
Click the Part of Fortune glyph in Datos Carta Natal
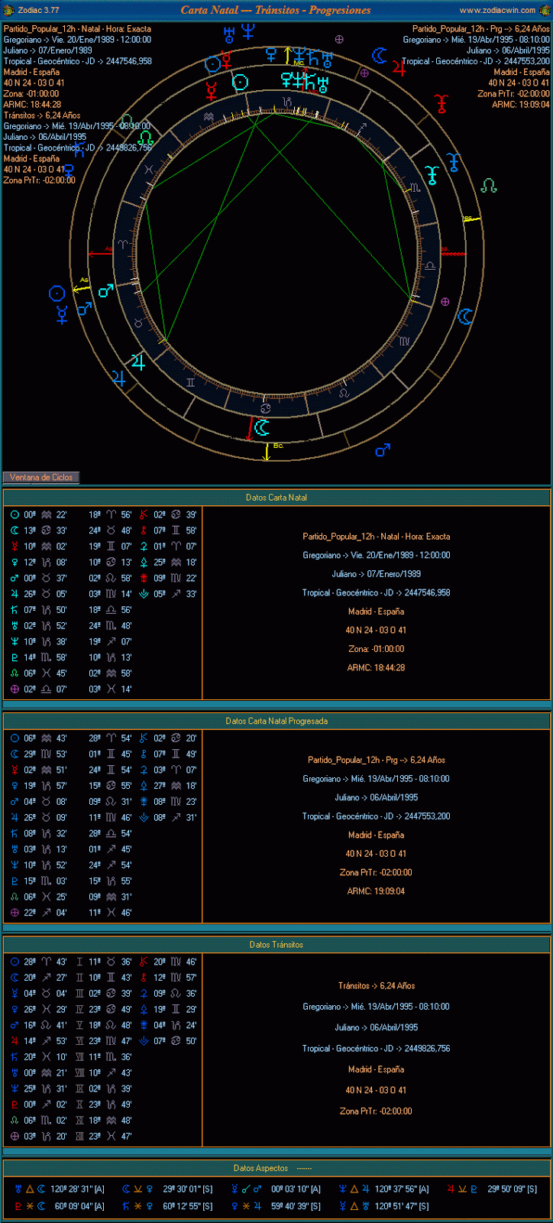pos(14,689)
